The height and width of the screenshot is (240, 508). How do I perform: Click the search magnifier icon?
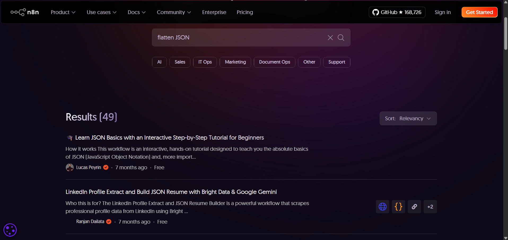(341, 38)
